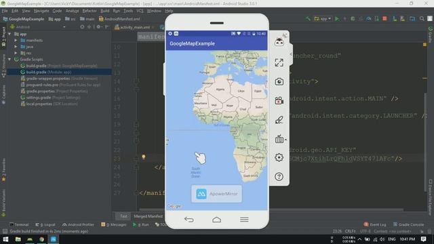Viewport: 434px width, 244px height.
Task: Switch to the Merged Manifest tab
Action: coord(148,216)
